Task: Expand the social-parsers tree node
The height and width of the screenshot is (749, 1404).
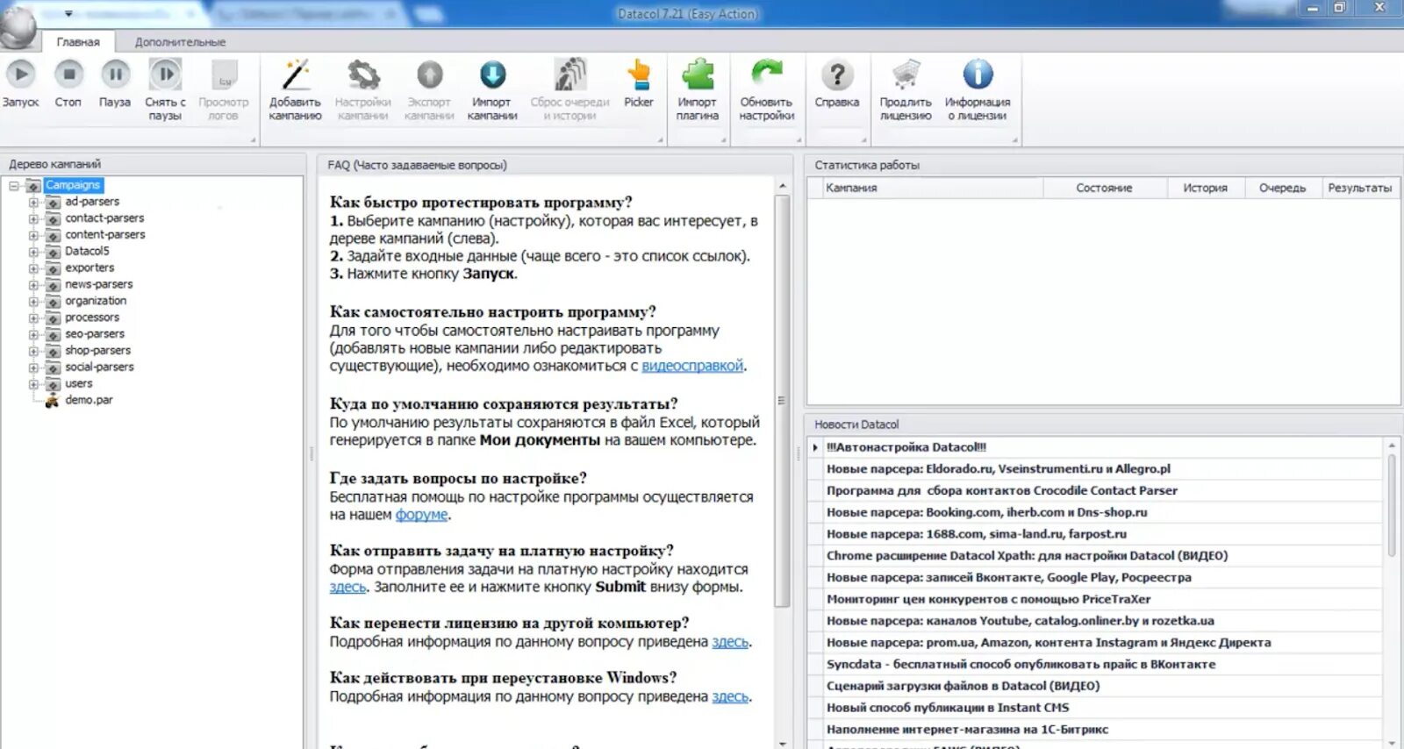Action: 33,367
